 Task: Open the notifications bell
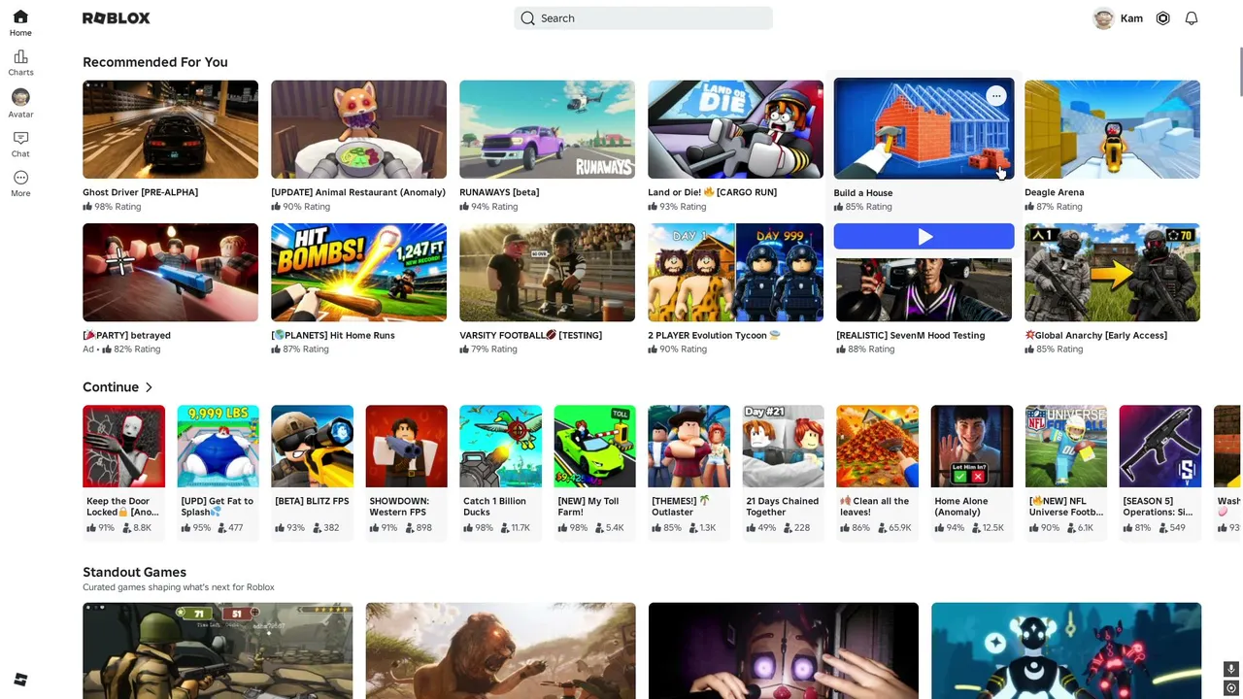tap(1192, 18)
